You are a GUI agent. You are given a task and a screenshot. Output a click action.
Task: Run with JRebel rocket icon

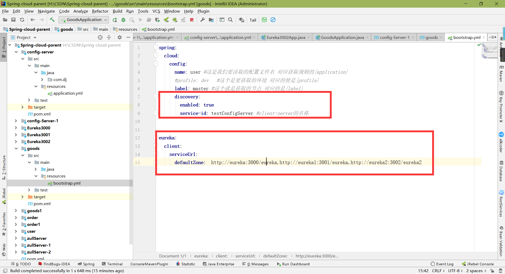point(166,20)
